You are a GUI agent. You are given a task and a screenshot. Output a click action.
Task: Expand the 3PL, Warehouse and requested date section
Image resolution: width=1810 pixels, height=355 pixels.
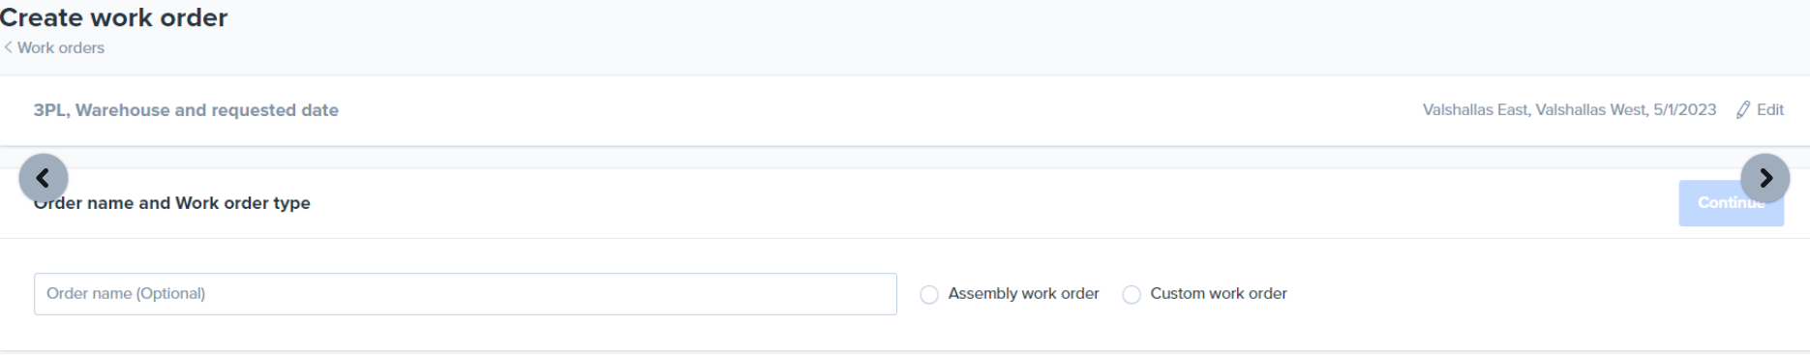pos(186,110)
